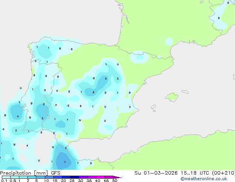Click the 5–10 mm legend swatch

tap(40, 177)
